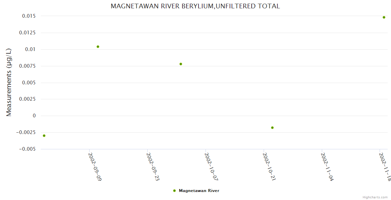Image resolution: width=391 pixels, height=200 pixels.
Task: Select the data point just above 0.01
Action: (98, 47)
